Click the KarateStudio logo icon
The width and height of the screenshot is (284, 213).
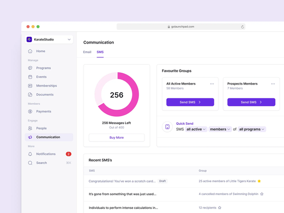pyautogui.click(x=29, y=39)
